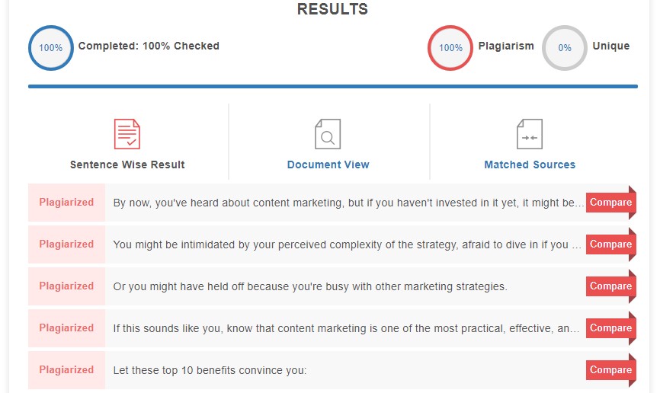Image resolution: width=660 pixels, height=393 pixels.
Task: Switch to the Matched Sources tab
Action: coord(530,165)
